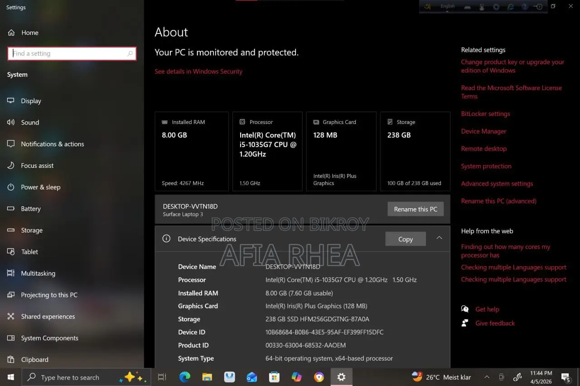Screen dimensions: 580x386
Task: Open Device Manager link
Action: 483,131
